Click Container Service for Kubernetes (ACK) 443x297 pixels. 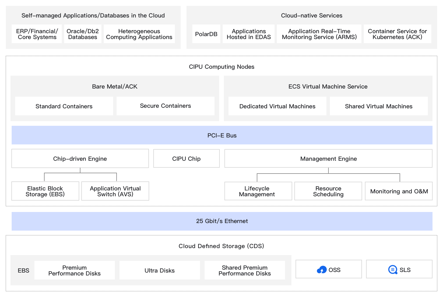[x=397, y=34]
